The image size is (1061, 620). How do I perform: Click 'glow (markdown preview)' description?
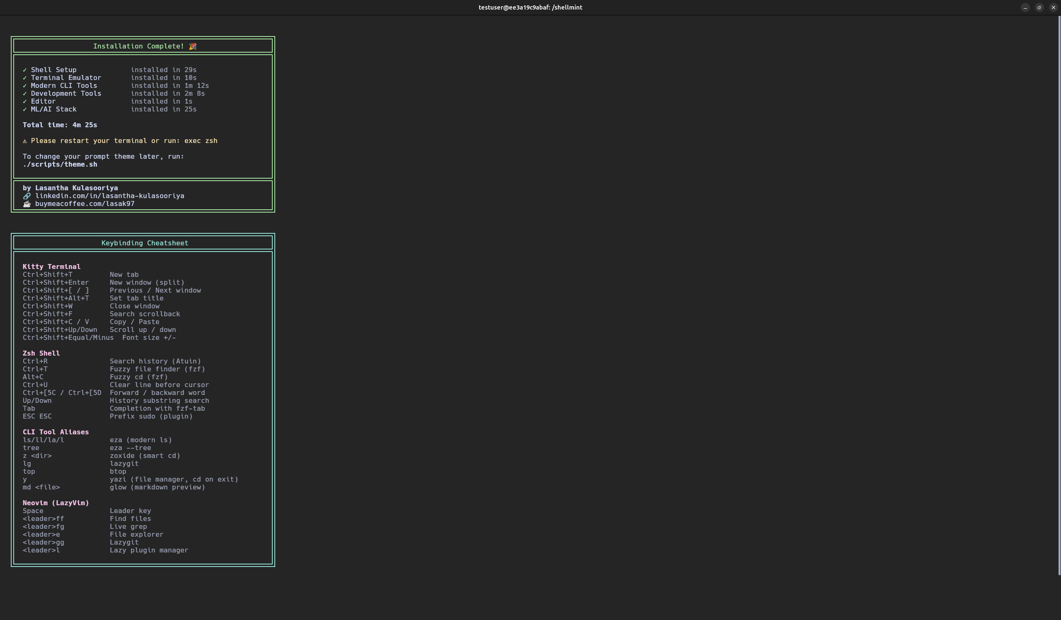[157, 487]
